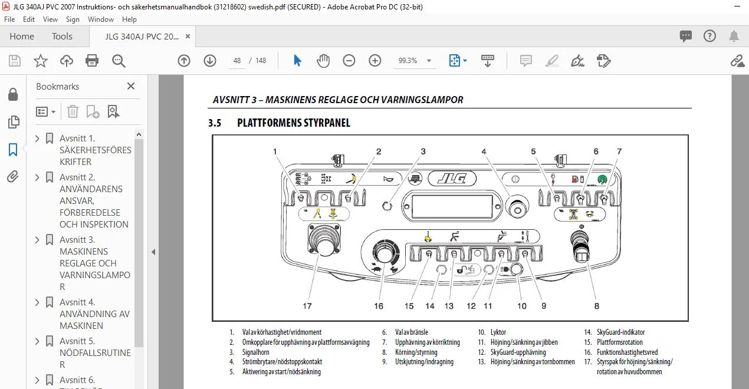Activate the Hand pan tool

[323, 61]
